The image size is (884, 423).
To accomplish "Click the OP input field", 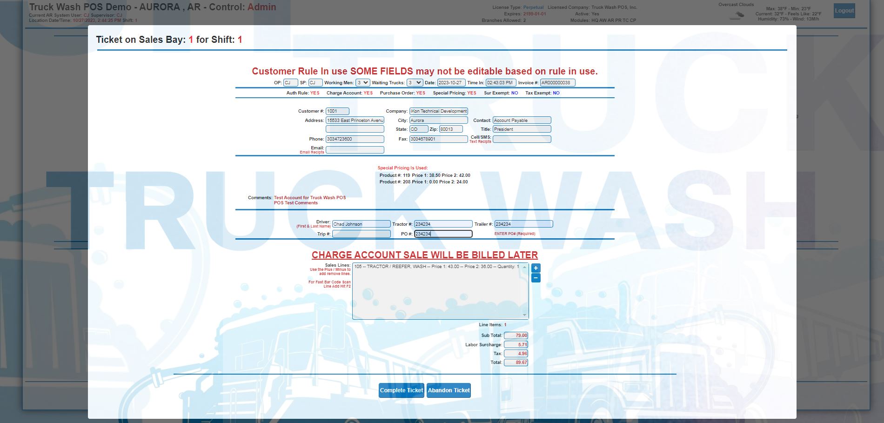I will click(291, 82).
